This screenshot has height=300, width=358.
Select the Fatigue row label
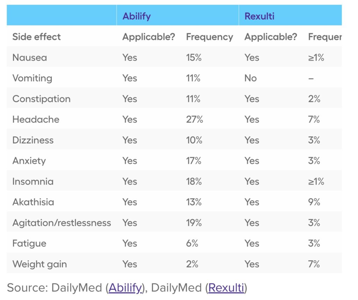pyautogui.click(x=29, y=243)
